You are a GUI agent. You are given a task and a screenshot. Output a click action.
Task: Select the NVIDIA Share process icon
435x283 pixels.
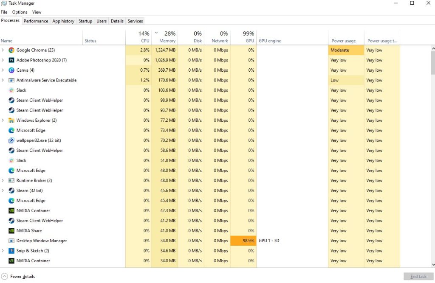(x=11, y=231)
